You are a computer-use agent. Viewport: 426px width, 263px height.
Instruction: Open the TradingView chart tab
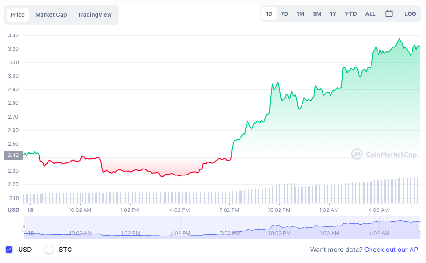point(95,15)
